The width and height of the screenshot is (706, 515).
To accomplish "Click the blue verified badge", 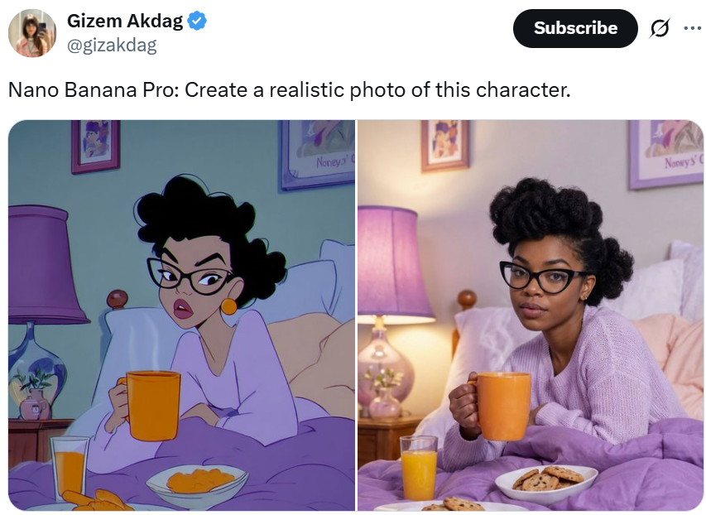I will [197, 21].
